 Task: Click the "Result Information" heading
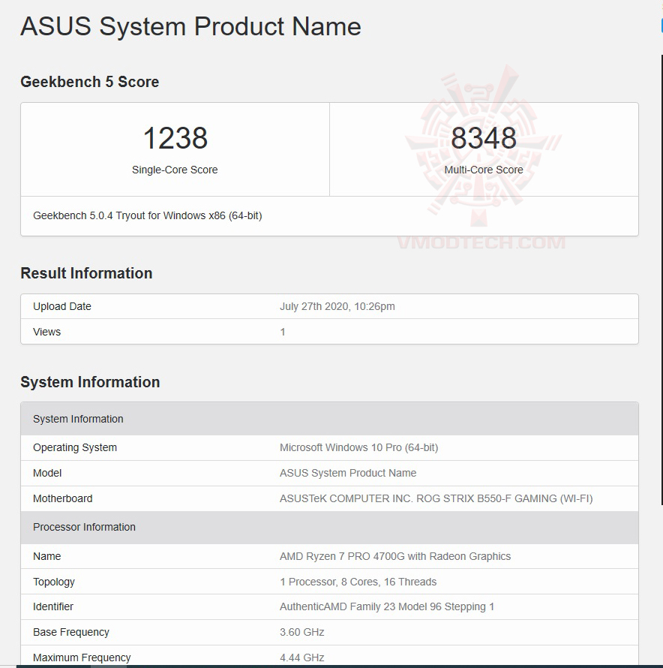86,273
